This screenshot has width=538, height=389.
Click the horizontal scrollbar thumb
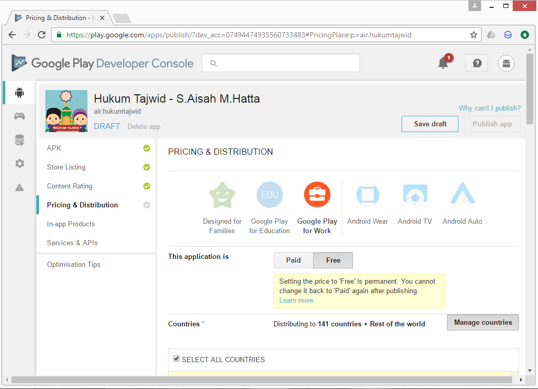[262, 380]
